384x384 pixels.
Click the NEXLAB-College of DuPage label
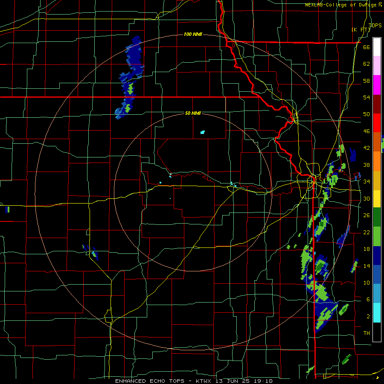click(341, 5)
